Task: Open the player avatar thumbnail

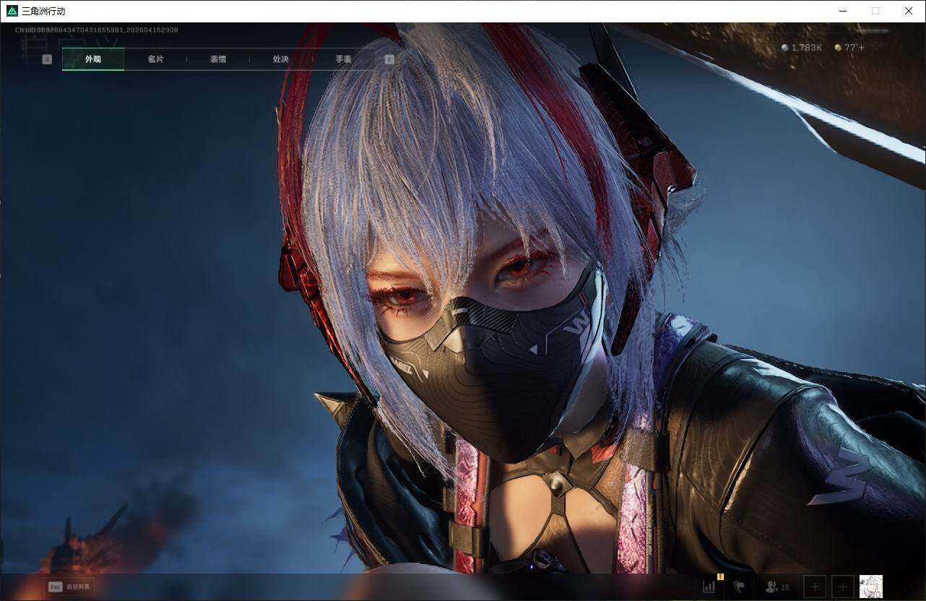Action: (x=871, y=587)
